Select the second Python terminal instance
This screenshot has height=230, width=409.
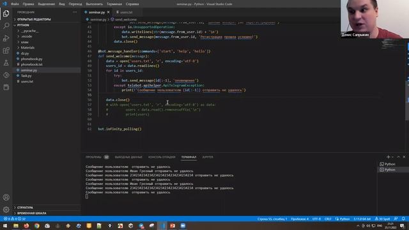click(x=392, y=170)
